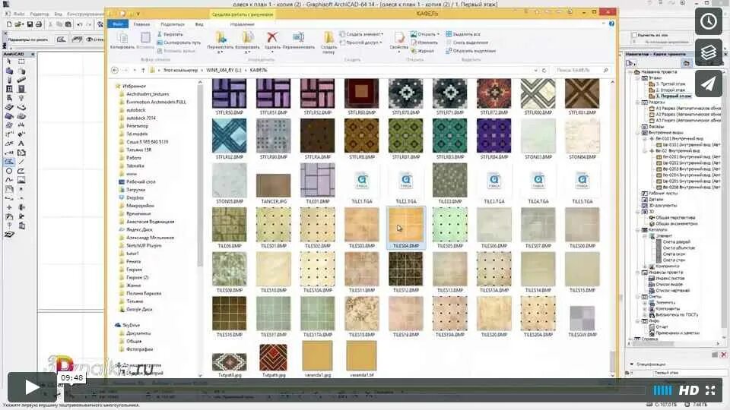
Task: Click КАФЕЛЬ in the address breadcrumb
Action: pyautogui.click(x=259, y=70)
